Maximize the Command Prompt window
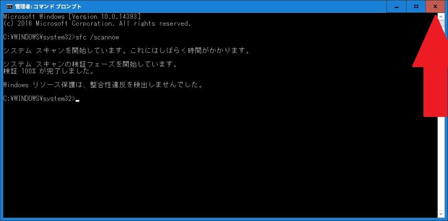The image size is (448, 221). pos(416,6)
